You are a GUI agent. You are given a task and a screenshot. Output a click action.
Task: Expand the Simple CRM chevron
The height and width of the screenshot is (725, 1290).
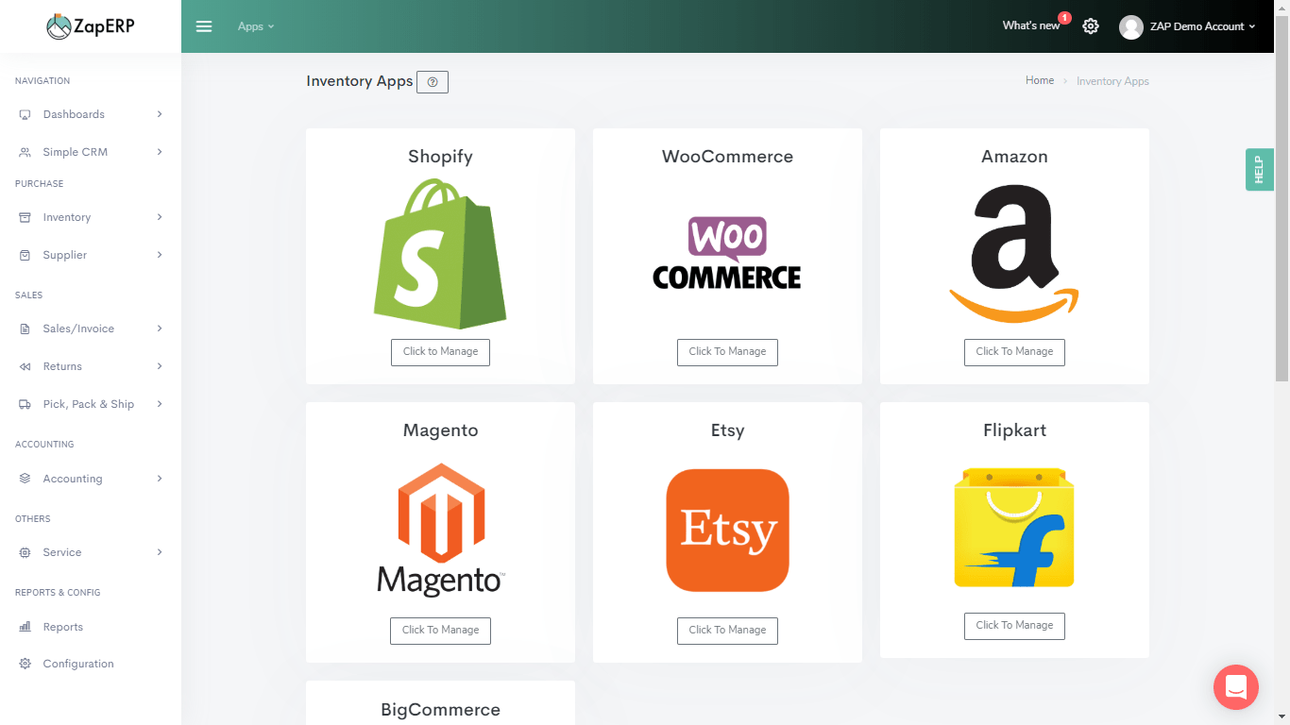pos(160,152)
